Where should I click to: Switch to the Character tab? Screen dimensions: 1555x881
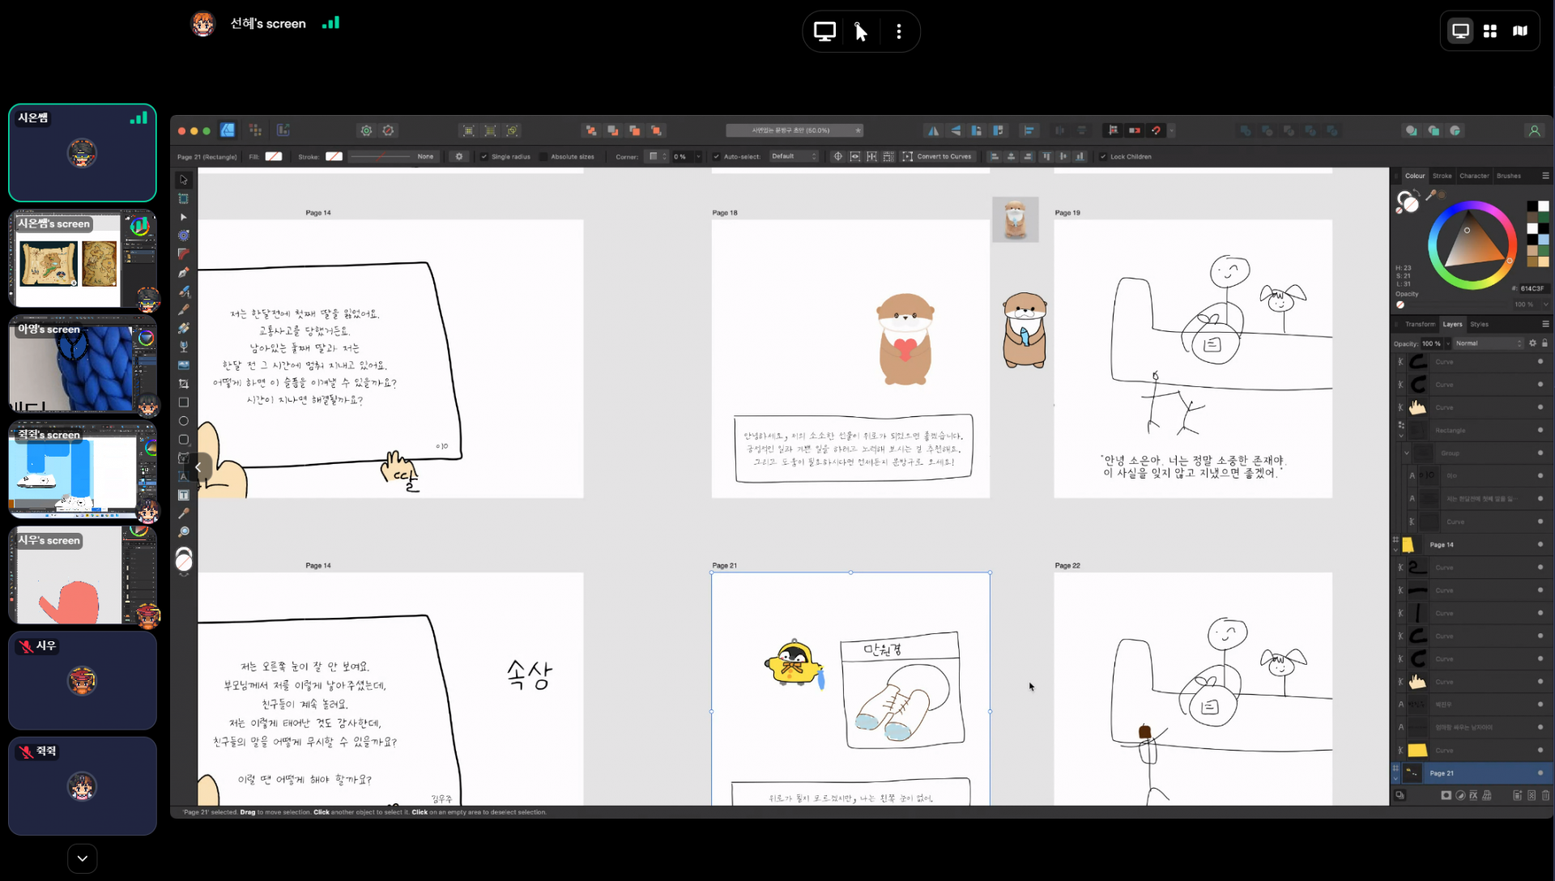point(1474,176)
